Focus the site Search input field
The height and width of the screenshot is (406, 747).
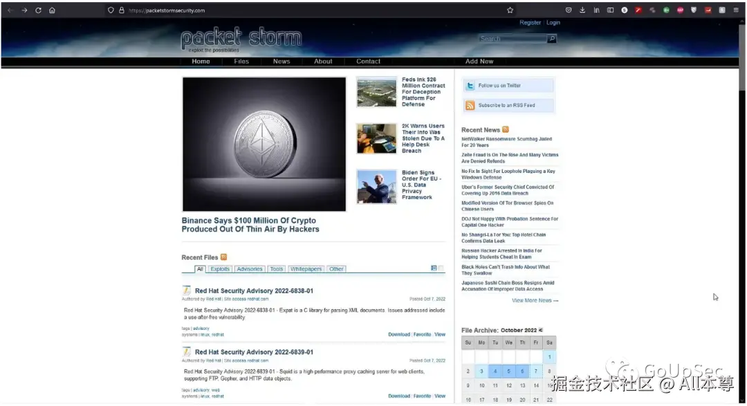pos(513,39)
